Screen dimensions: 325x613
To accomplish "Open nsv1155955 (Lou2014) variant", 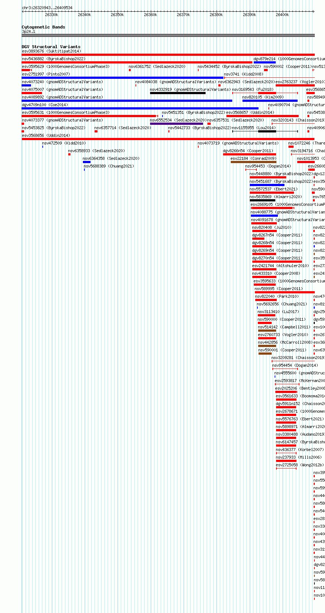I will point(254,128).
